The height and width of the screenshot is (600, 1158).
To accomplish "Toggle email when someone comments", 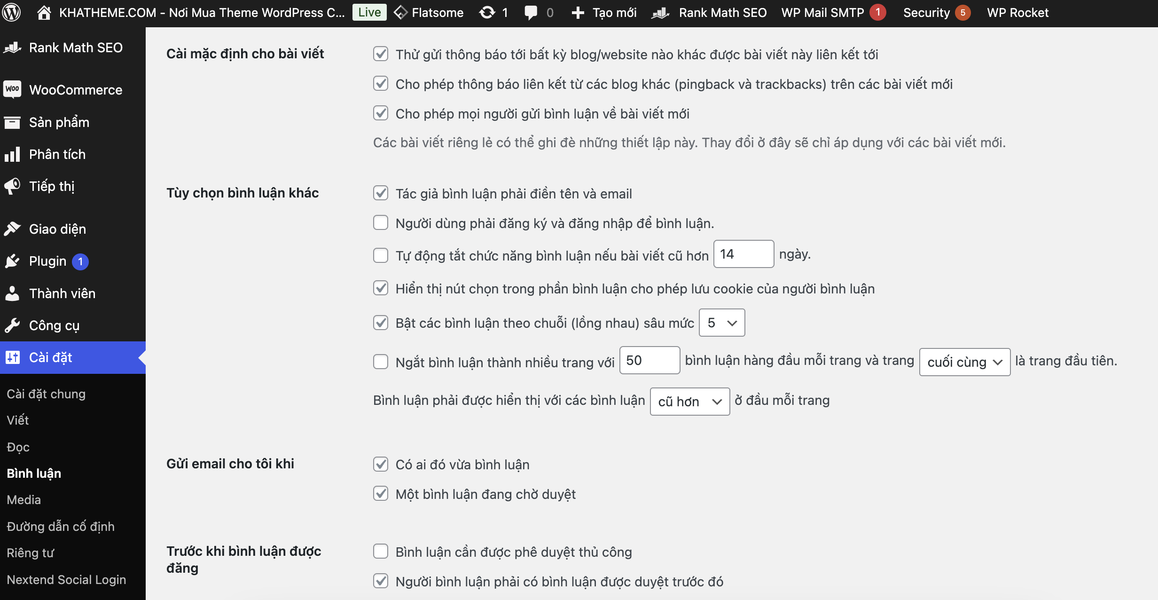I will click(381, 464).
